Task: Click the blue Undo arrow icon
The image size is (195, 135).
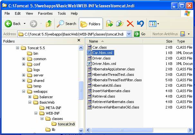Action: click(140, 24)
